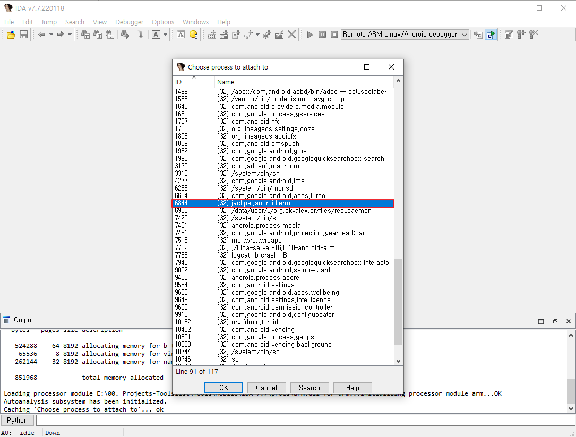The height and width of the screenshot is (437, 576).
Task: Click the highlighted C with play icon
Action: (491, 35)
